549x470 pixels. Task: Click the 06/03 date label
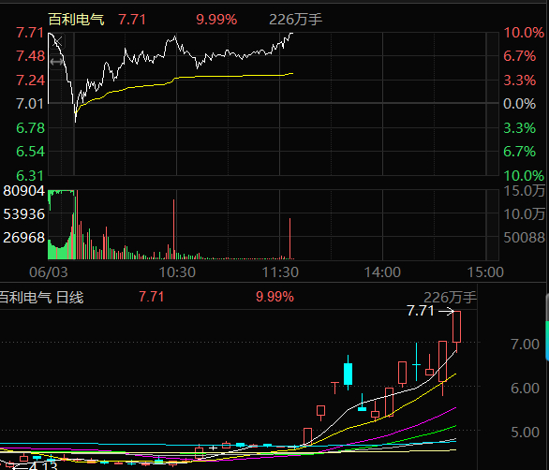pos(49,272)
